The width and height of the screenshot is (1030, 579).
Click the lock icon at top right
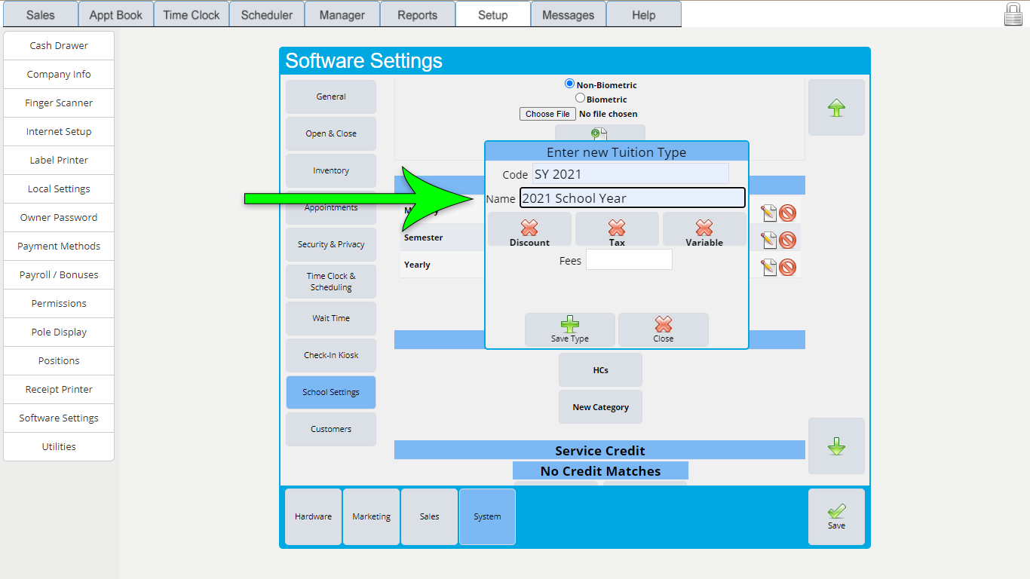(x=1013, y=14)
